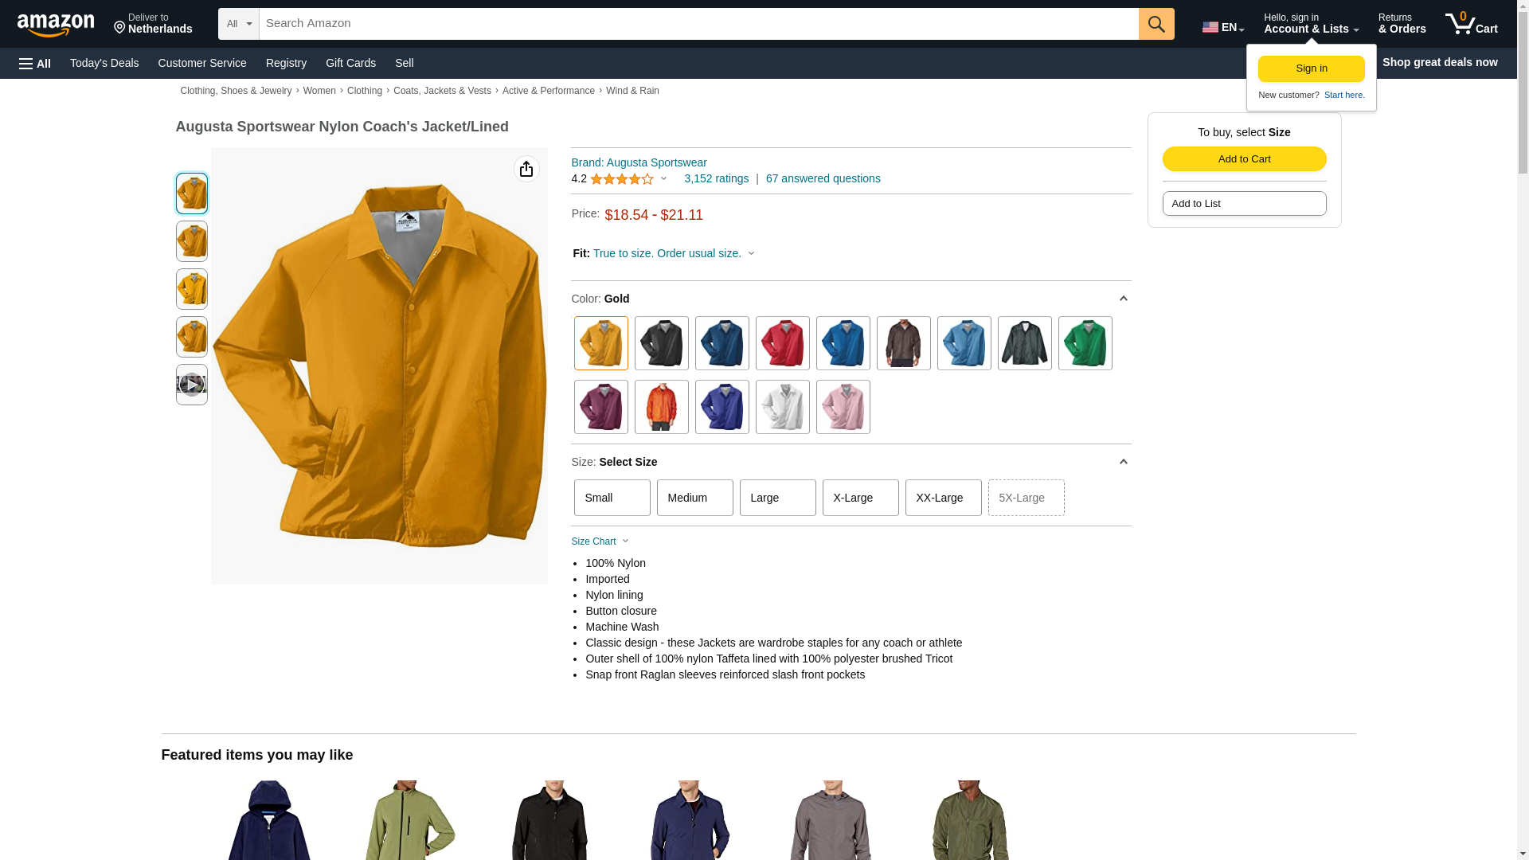
Task: Click the Add to Cart button
Action: click(1245, 158)
